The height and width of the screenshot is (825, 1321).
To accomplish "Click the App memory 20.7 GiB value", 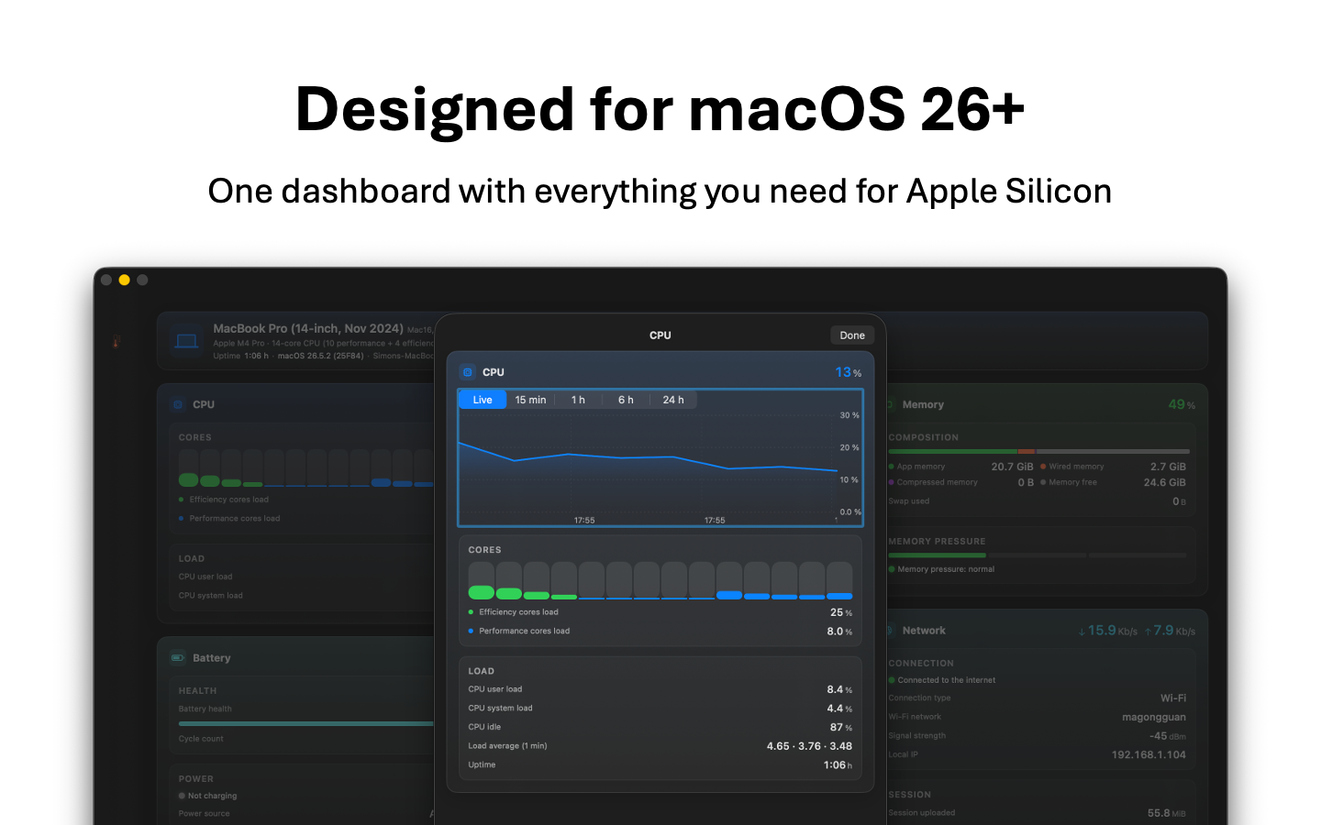I will coord(1012,467).
